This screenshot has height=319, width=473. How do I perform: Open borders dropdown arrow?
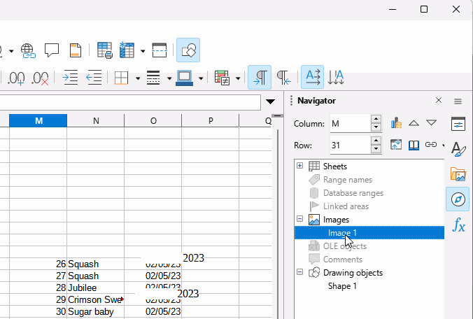138,78
